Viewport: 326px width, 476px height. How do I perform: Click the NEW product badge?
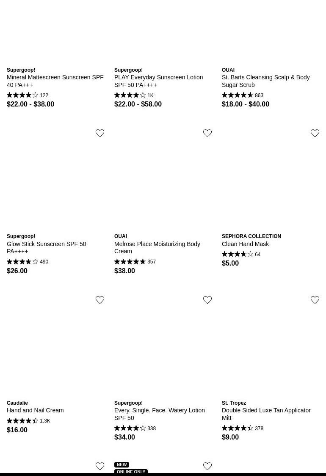[x=122, y=465]
